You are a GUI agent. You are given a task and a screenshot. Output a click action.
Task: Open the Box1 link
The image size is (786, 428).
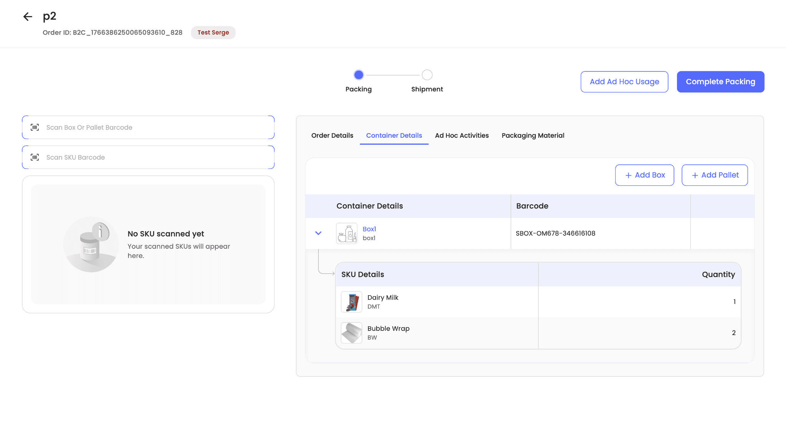coord(369,229)
